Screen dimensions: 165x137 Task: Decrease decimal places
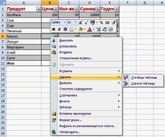[x=104, y=29]
